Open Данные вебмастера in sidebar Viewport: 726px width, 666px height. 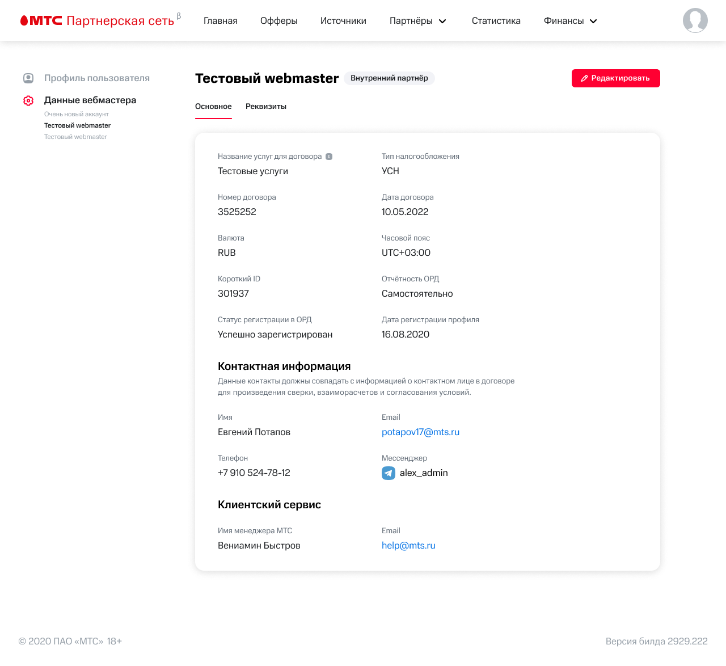point(90,100)
